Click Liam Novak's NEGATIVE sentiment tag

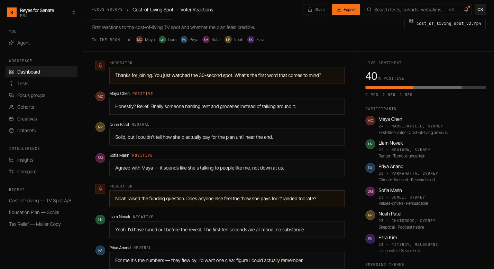[x=143, y=217]
